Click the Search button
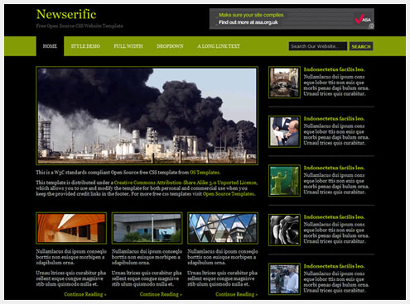Viewport: 410px width, 304px height. [x=361, y=46]
